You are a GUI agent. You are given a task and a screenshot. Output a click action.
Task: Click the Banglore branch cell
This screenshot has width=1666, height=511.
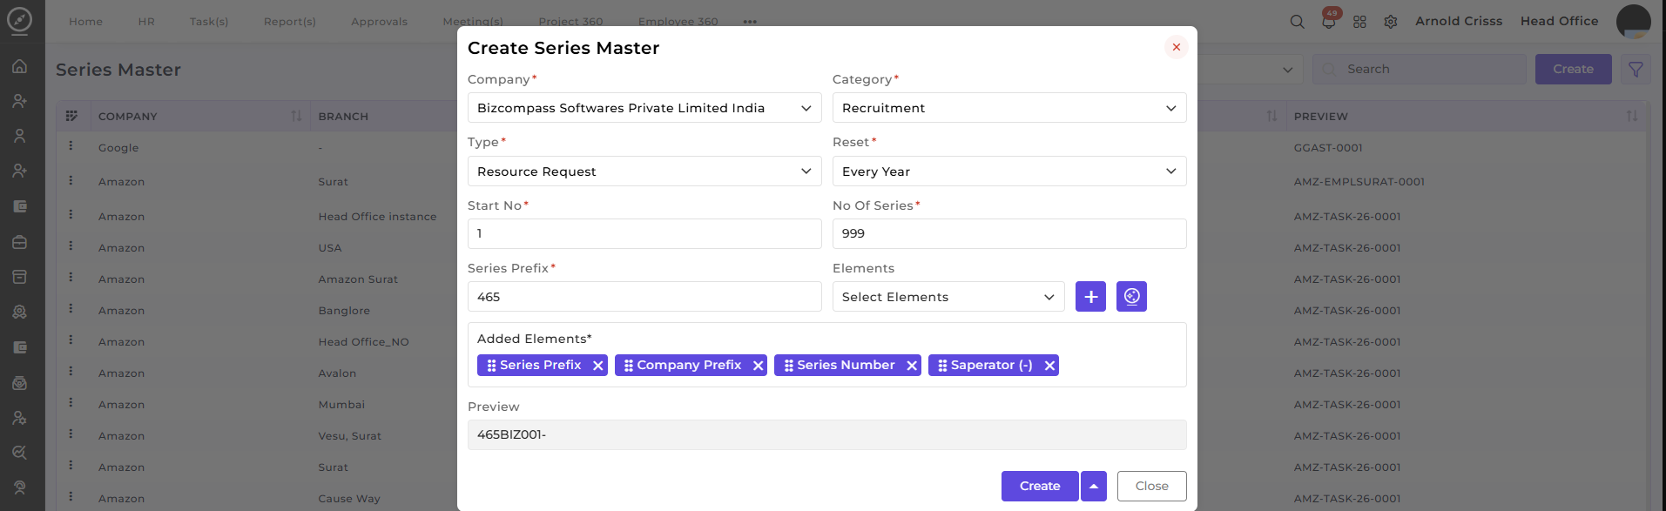tap(344, 311)
